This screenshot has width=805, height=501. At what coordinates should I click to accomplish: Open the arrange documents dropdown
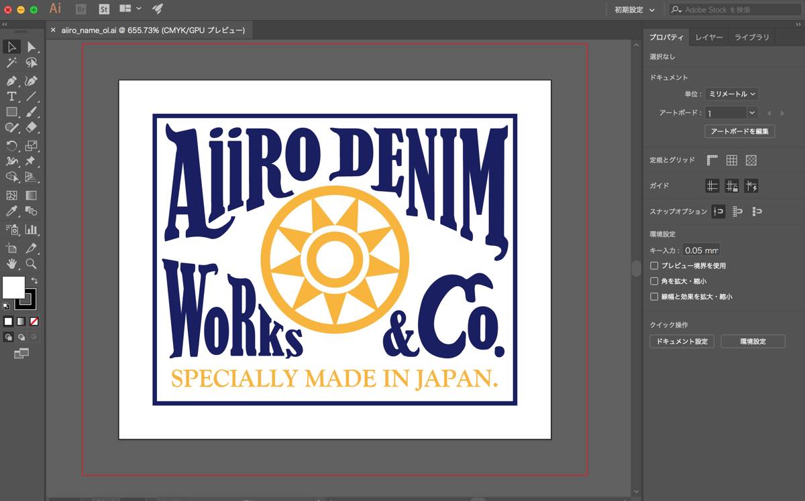[x=130, y=9]
